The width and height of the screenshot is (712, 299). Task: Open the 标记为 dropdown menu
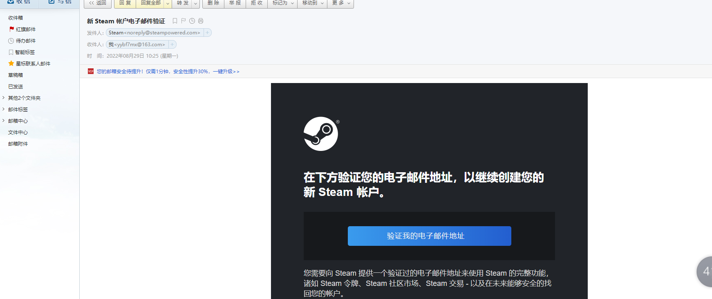[282, 3]
